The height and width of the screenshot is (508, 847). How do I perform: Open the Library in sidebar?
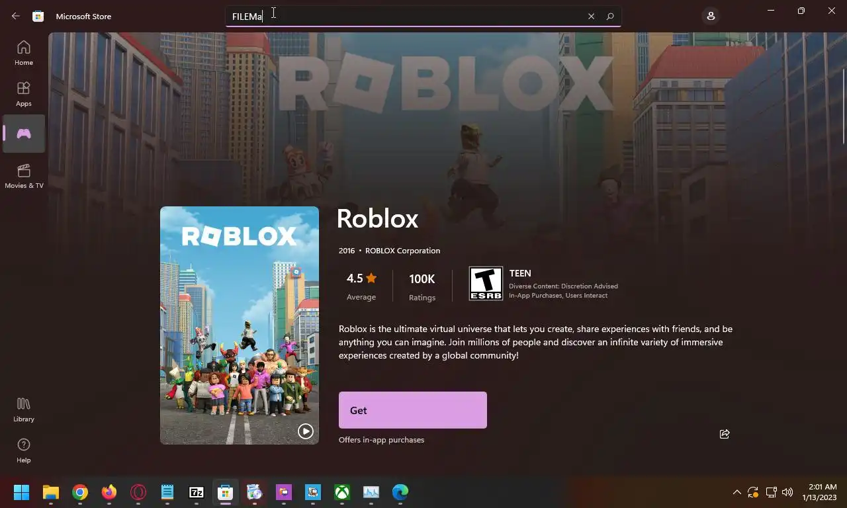[24, 409]
